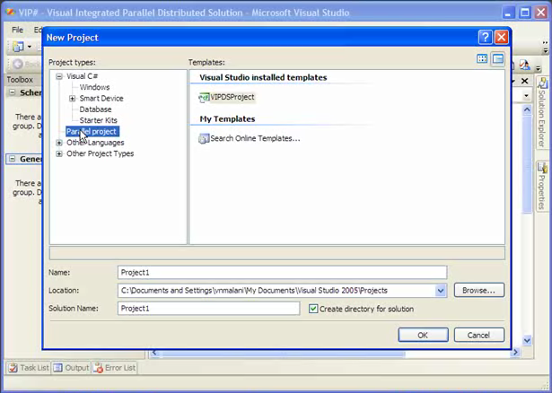The image size is (552, 393).
Task: Switch templates to small icons view
Action: coord(498,59)
